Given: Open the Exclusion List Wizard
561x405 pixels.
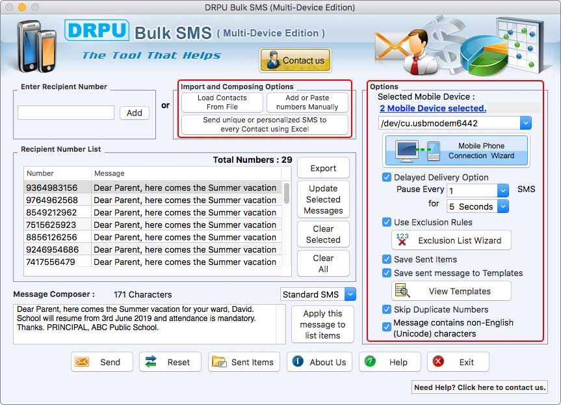Looking at the screenshot, I should [x=451, y=240].
